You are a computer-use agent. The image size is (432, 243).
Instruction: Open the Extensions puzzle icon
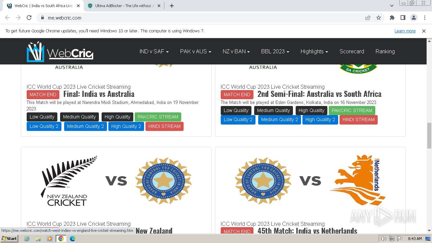pyautogui.click(x=392, y=18)
